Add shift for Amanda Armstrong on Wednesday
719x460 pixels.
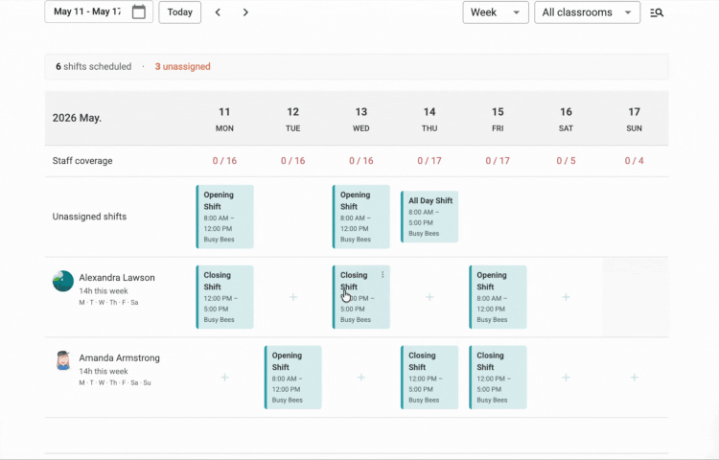[361, 377]
